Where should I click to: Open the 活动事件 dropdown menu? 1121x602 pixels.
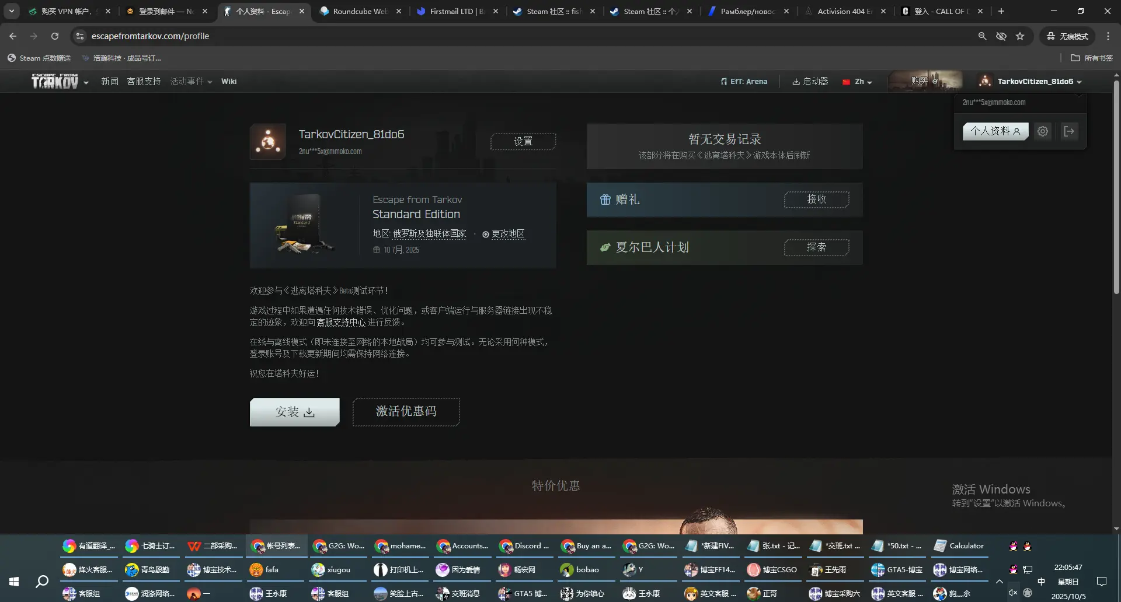point(191,82)
